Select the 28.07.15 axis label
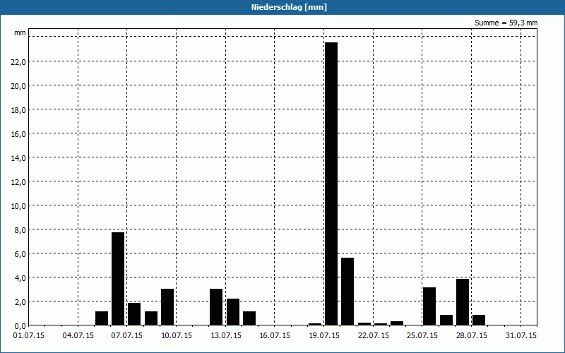The width and height of the screenshot is (565, 353). click(x=472, y=336)
